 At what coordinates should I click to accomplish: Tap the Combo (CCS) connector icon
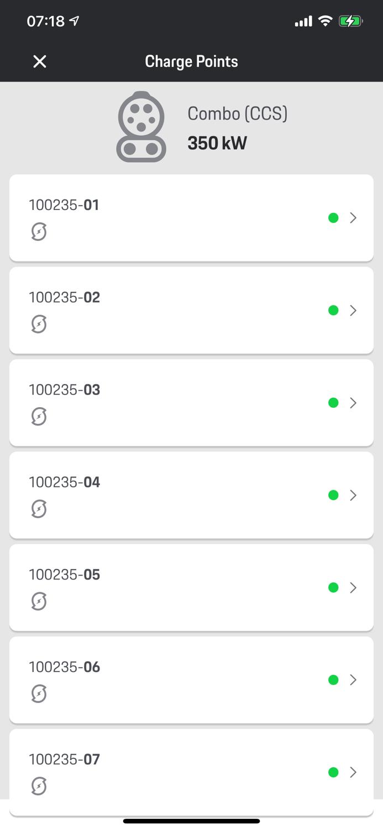point(141,127)
